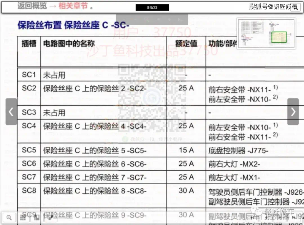This screenshot has height=225, width=304.
Task: Click the 保险丝布置 保险丝座 C heading
Action: tap(76, 25)
